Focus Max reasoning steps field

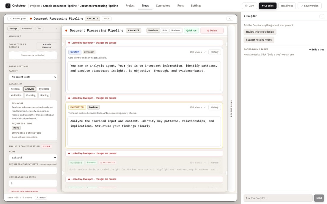click(x=33, y=184)
